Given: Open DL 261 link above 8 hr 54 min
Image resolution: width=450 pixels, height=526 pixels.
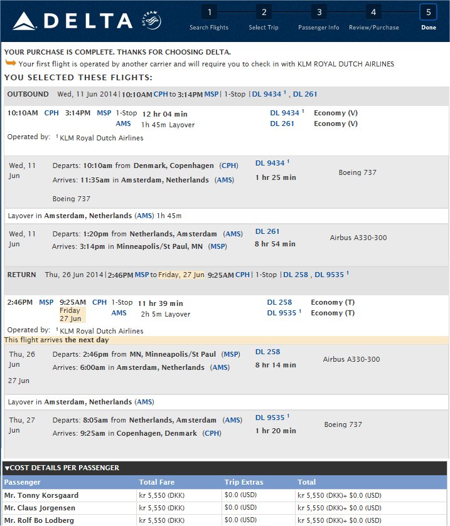Looking at the screenshot, I should [x=267, y=231].
